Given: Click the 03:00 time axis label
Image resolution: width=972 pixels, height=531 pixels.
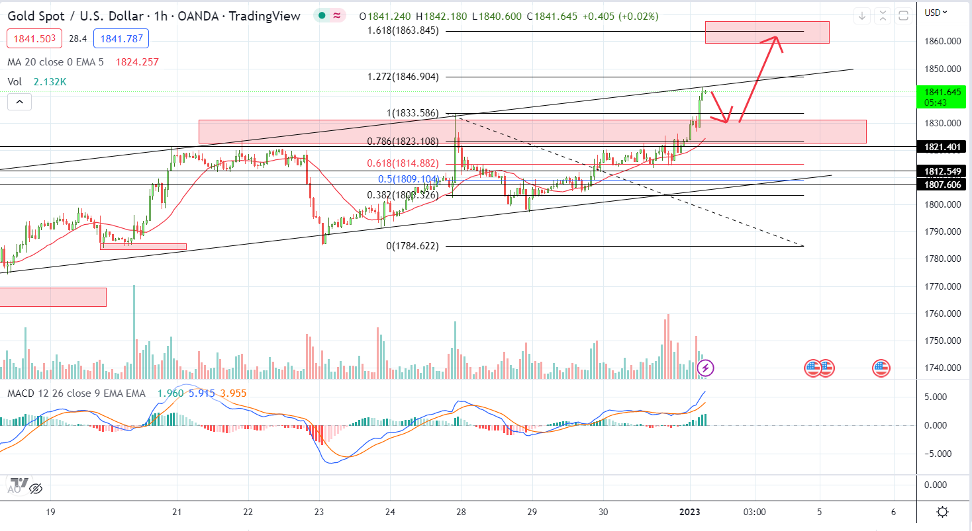Looking at the screenshot, I should (753, 512).
